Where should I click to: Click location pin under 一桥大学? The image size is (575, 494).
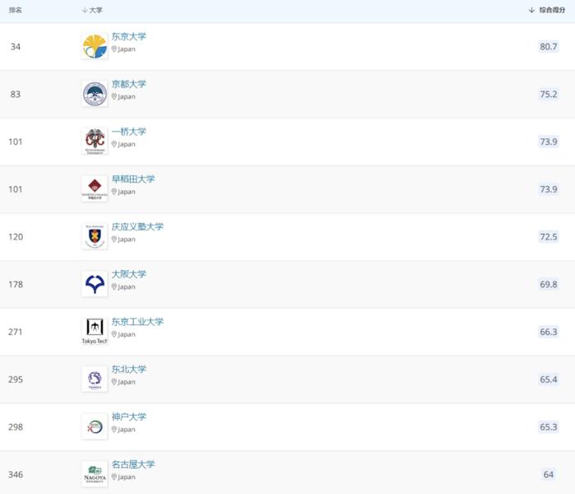click(x=114, y=144)
